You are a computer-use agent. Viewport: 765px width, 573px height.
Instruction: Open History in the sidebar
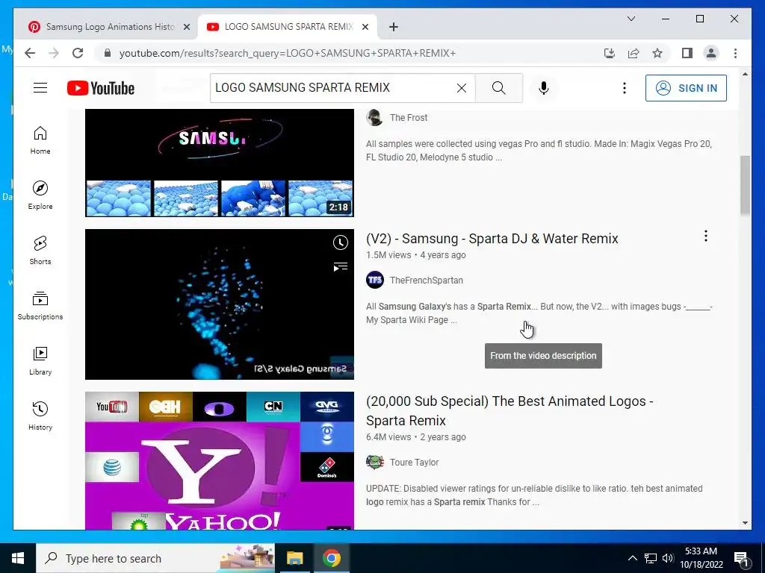click(40, 416)
